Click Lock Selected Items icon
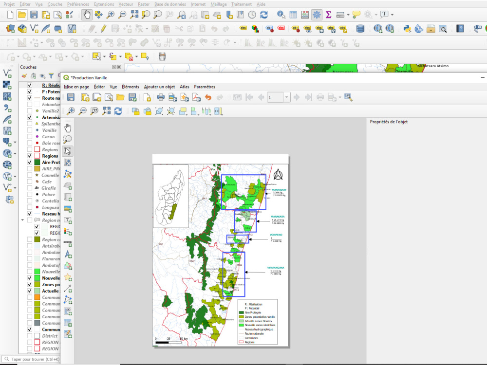The width and height of the screenshot is (487, 365). 135,111
